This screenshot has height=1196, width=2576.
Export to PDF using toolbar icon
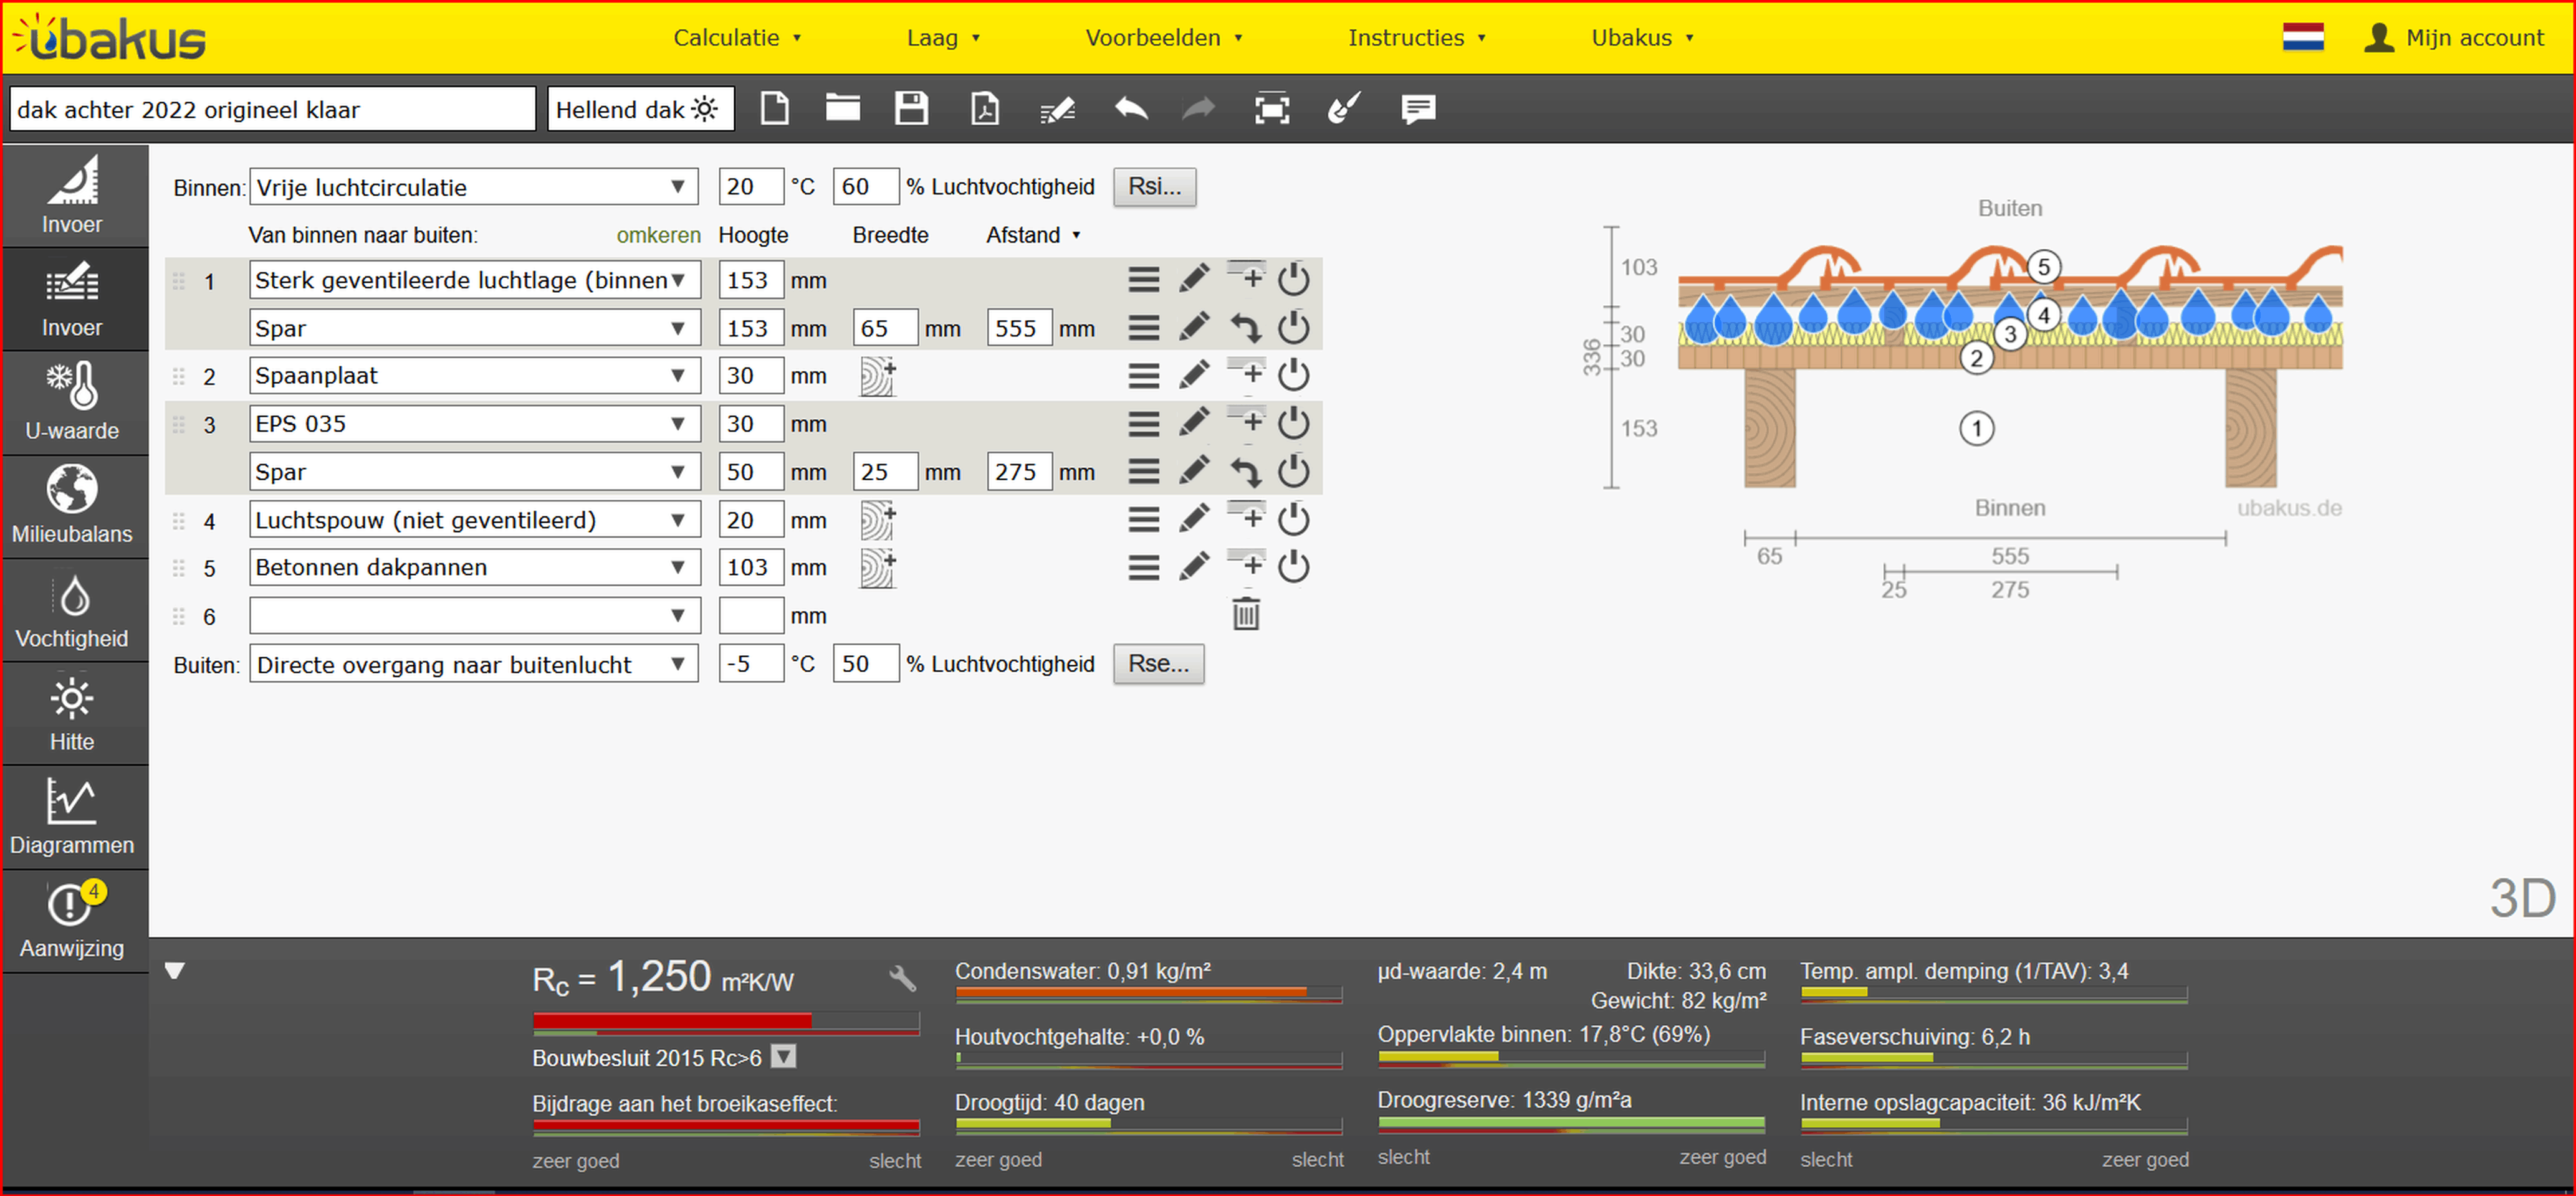tap(984, 108)
